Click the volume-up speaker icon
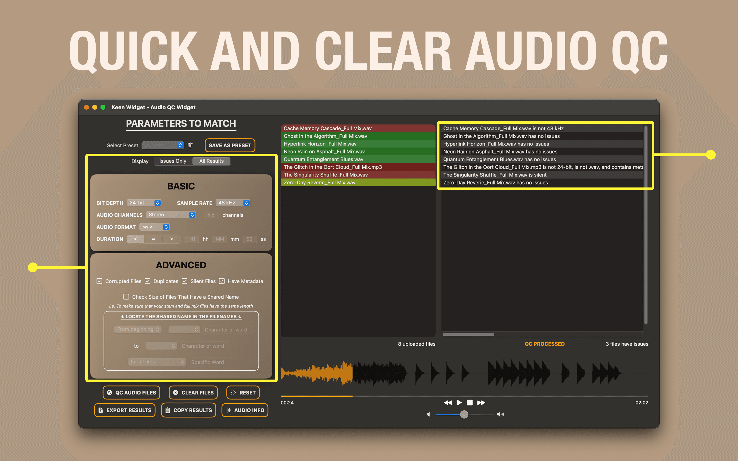 (500, 414)
